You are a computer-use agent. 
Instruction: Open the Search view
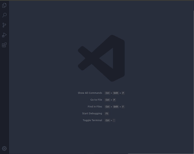coord(4,15)
